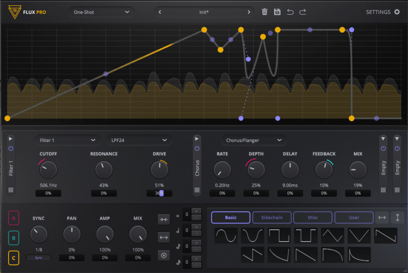Open the Filter 1 grid matrix icon
408x273 pixels.
(10, 190)
